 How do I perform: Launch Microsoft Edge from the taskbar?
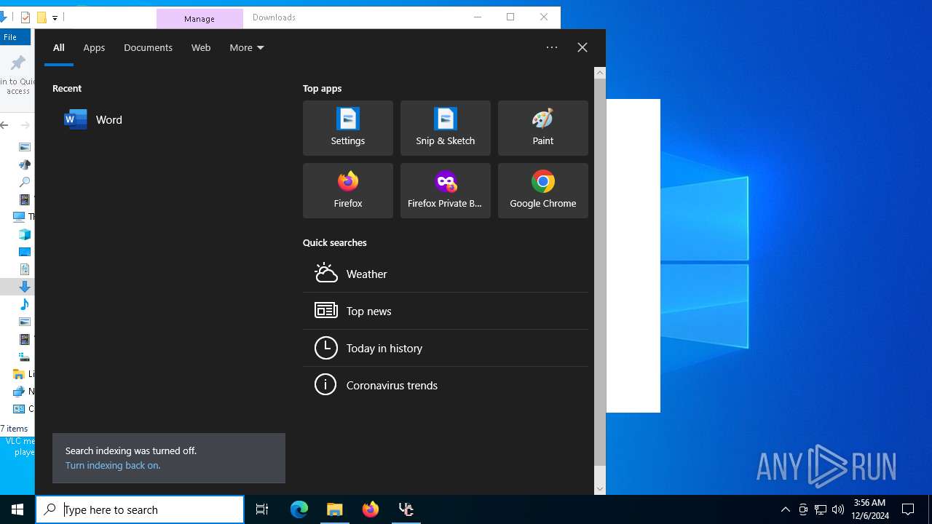tap(299, 509)
